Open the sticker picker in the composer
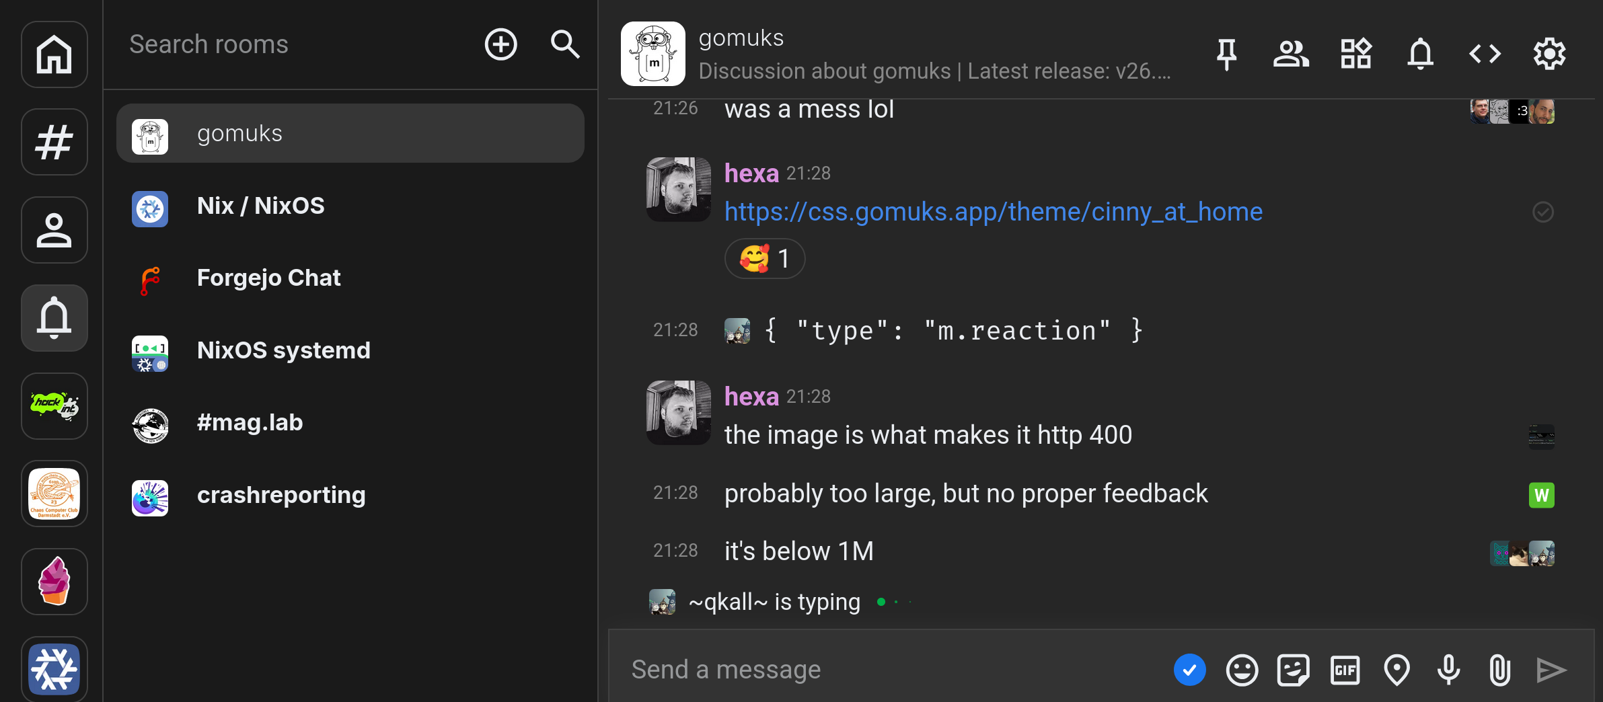The width and height of the screenshot is (1603, 702). tap(1293, 669)
